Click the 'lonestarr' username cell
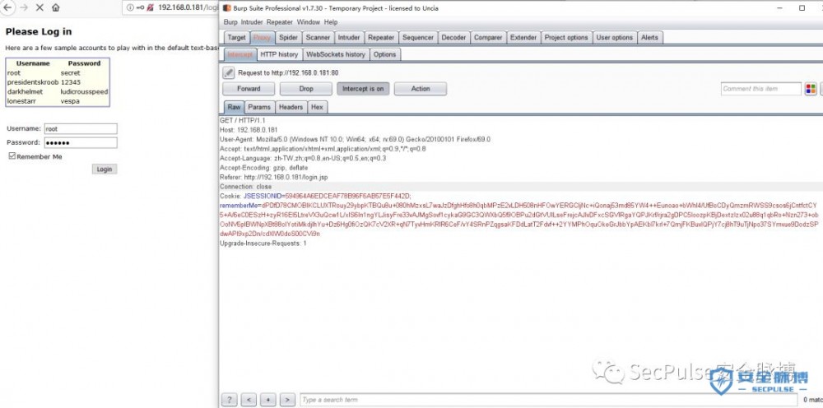The width and height of the screenshot is (823, 408). coord(21,100)
